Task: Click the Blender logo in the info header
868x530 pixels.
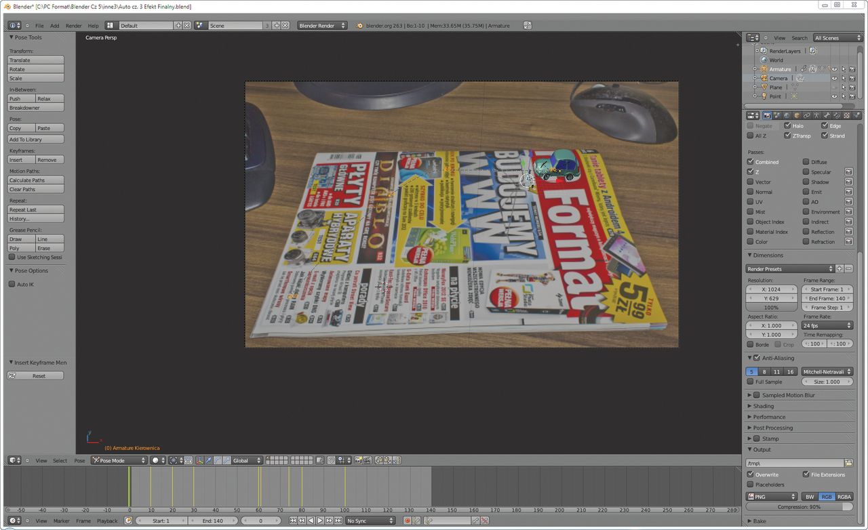Action: [x=359, y=26]
